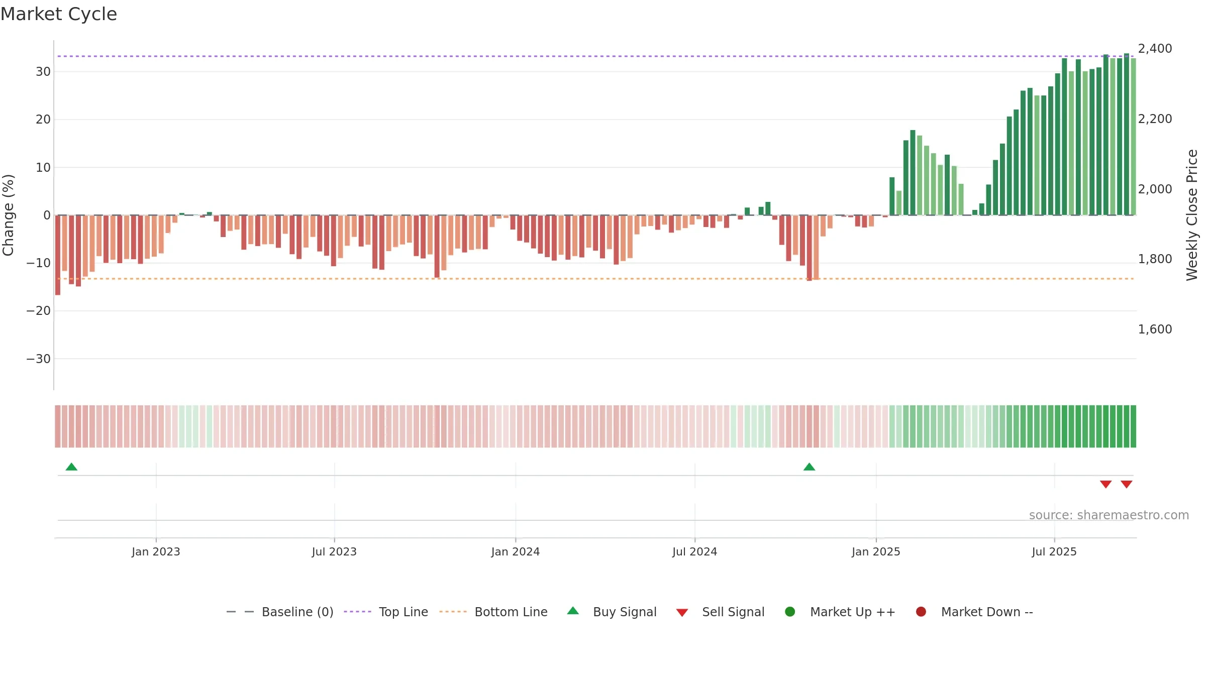Click the 2,200 price axis label
The image size is (1206, 678).
[1155, 119]
